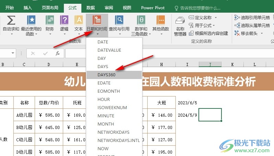Viewport: 274px width, 156px height.
Task: Choose NETWORKDAYS from the function list
Action: [x=114, y=132]
